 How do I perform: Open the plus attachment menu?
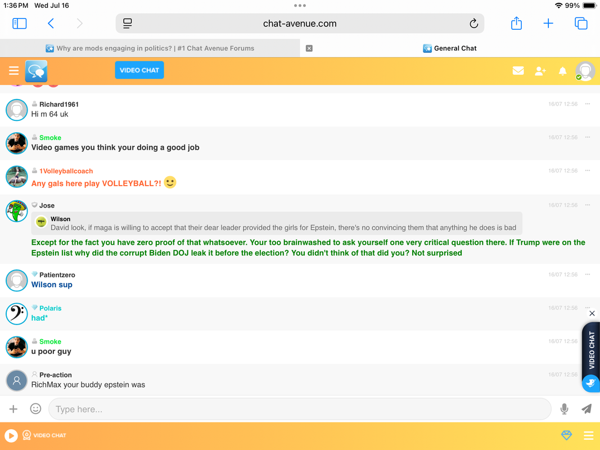[13, 409]
